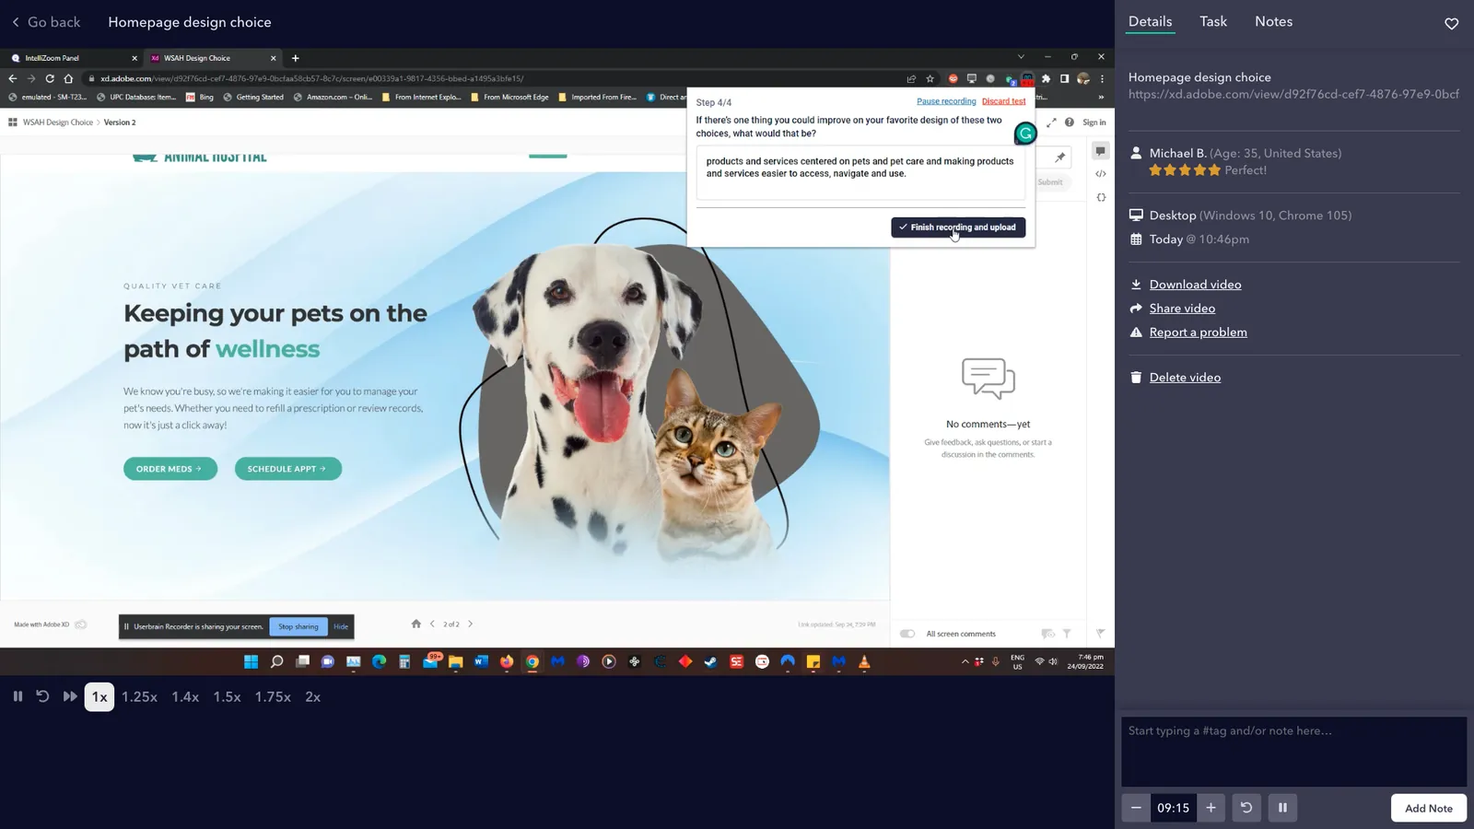
Task: Click the prototype home icon
Action: coord(416,624)
